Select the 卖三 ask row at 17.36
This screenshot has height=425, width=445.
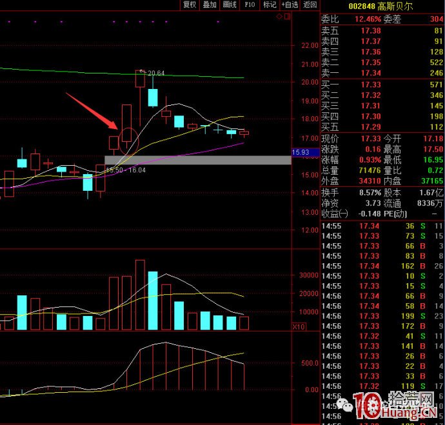(x=382, y=52)
